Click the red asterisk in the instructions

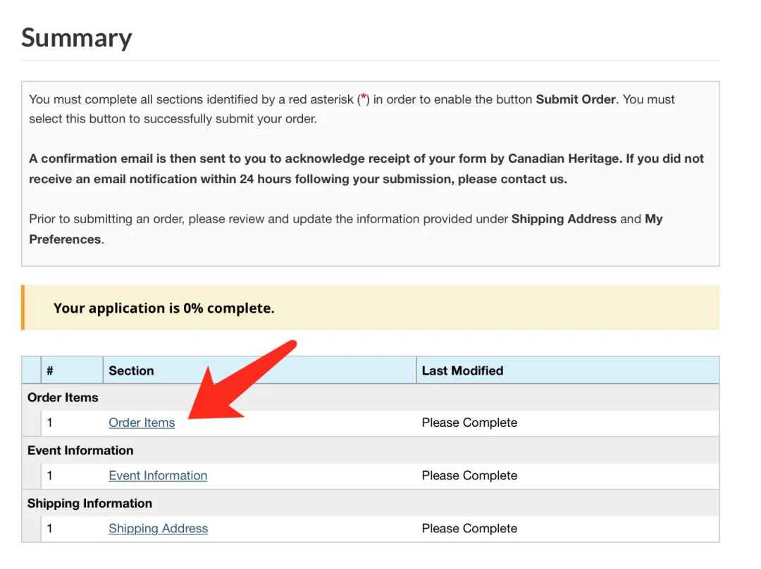click(363, 99)
